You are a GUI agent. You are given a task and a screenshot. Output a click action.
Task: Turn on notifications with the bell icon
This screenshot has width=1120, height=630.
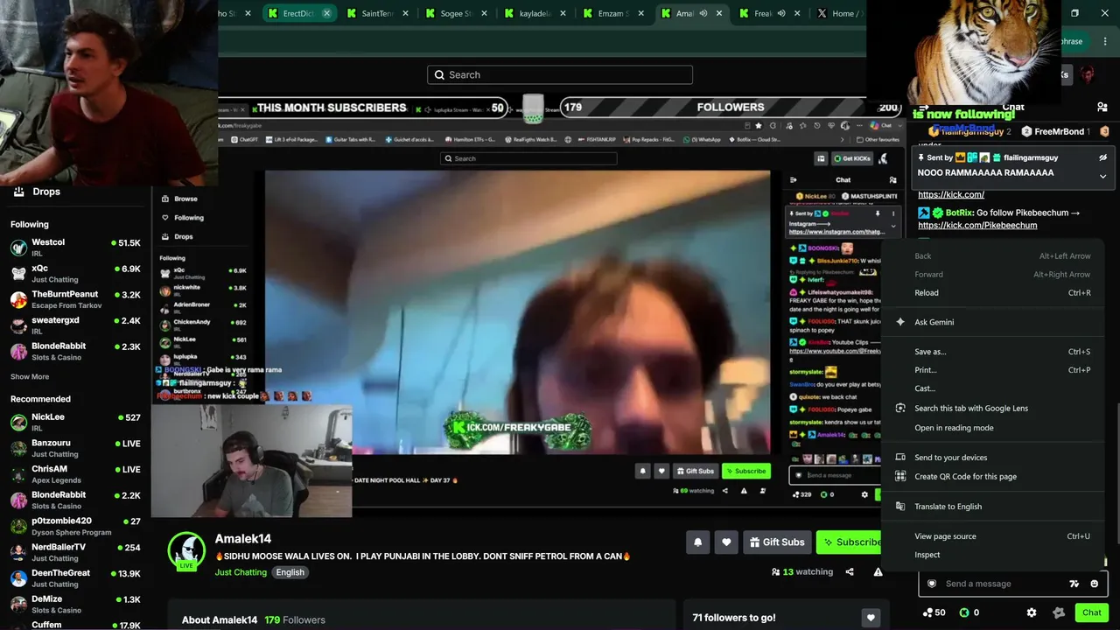tap(697, 542)
